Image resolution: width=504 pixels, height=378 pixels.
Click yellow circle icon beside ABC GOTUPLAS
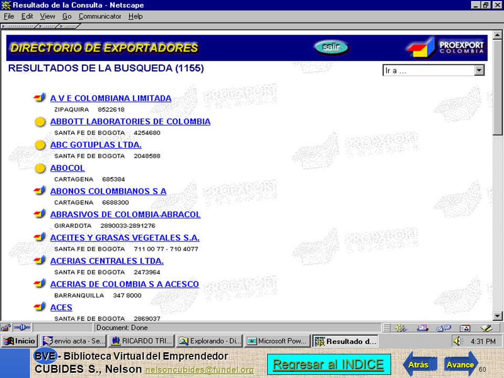tap(40, 145)
